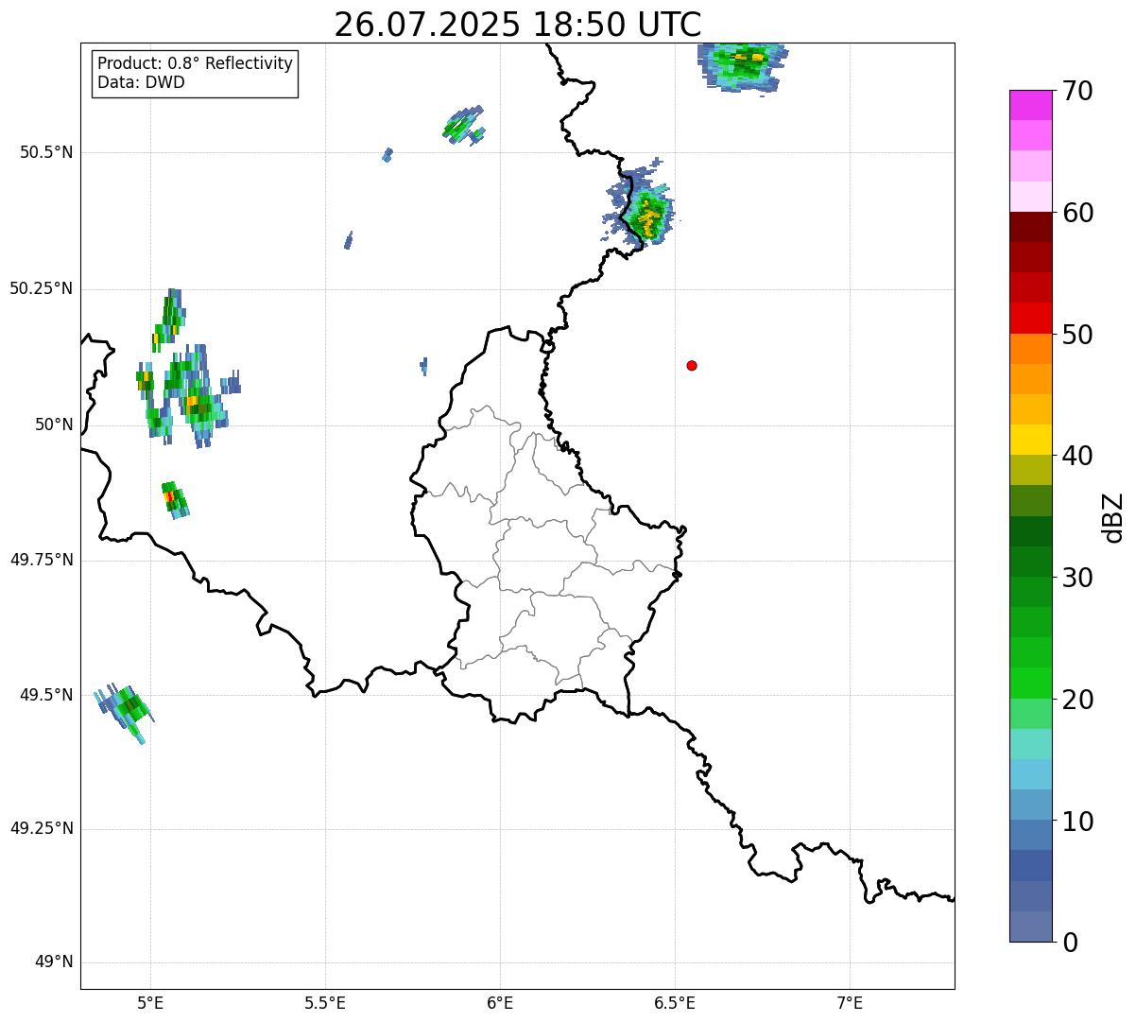1136x1022 pixels.
Task: Click the 5.5°E longitude tick label
Action: tap(325, 1002)
